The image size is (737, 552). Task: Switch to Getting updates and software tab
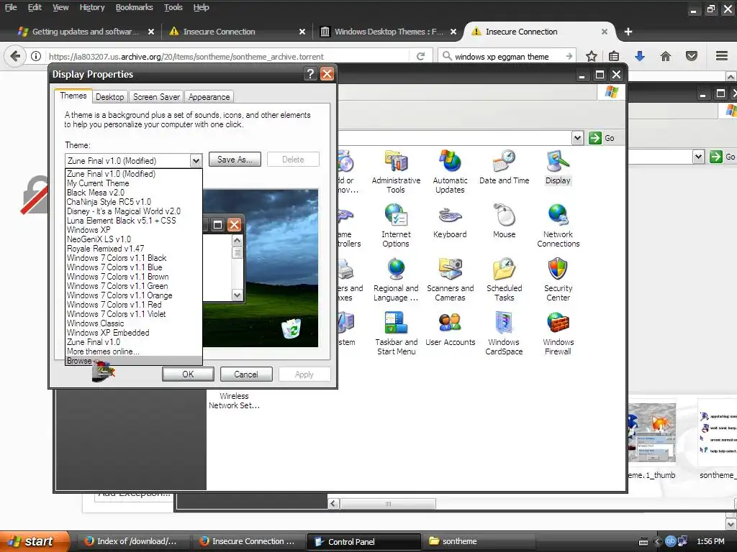[x=86, y=32]
